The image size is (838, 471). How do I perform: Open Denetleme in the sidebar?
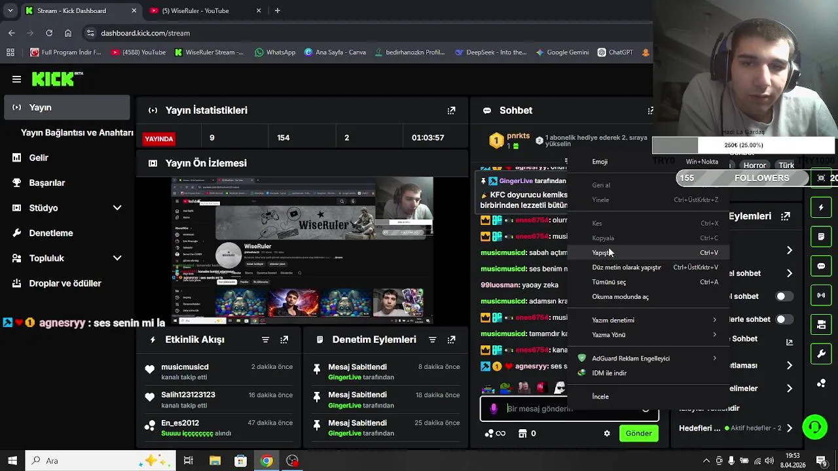[x=67, y=233]
